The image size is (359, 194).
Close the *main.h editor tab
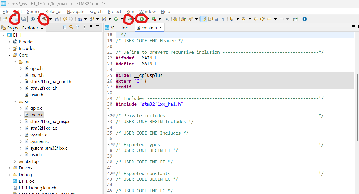coord(161,28)
